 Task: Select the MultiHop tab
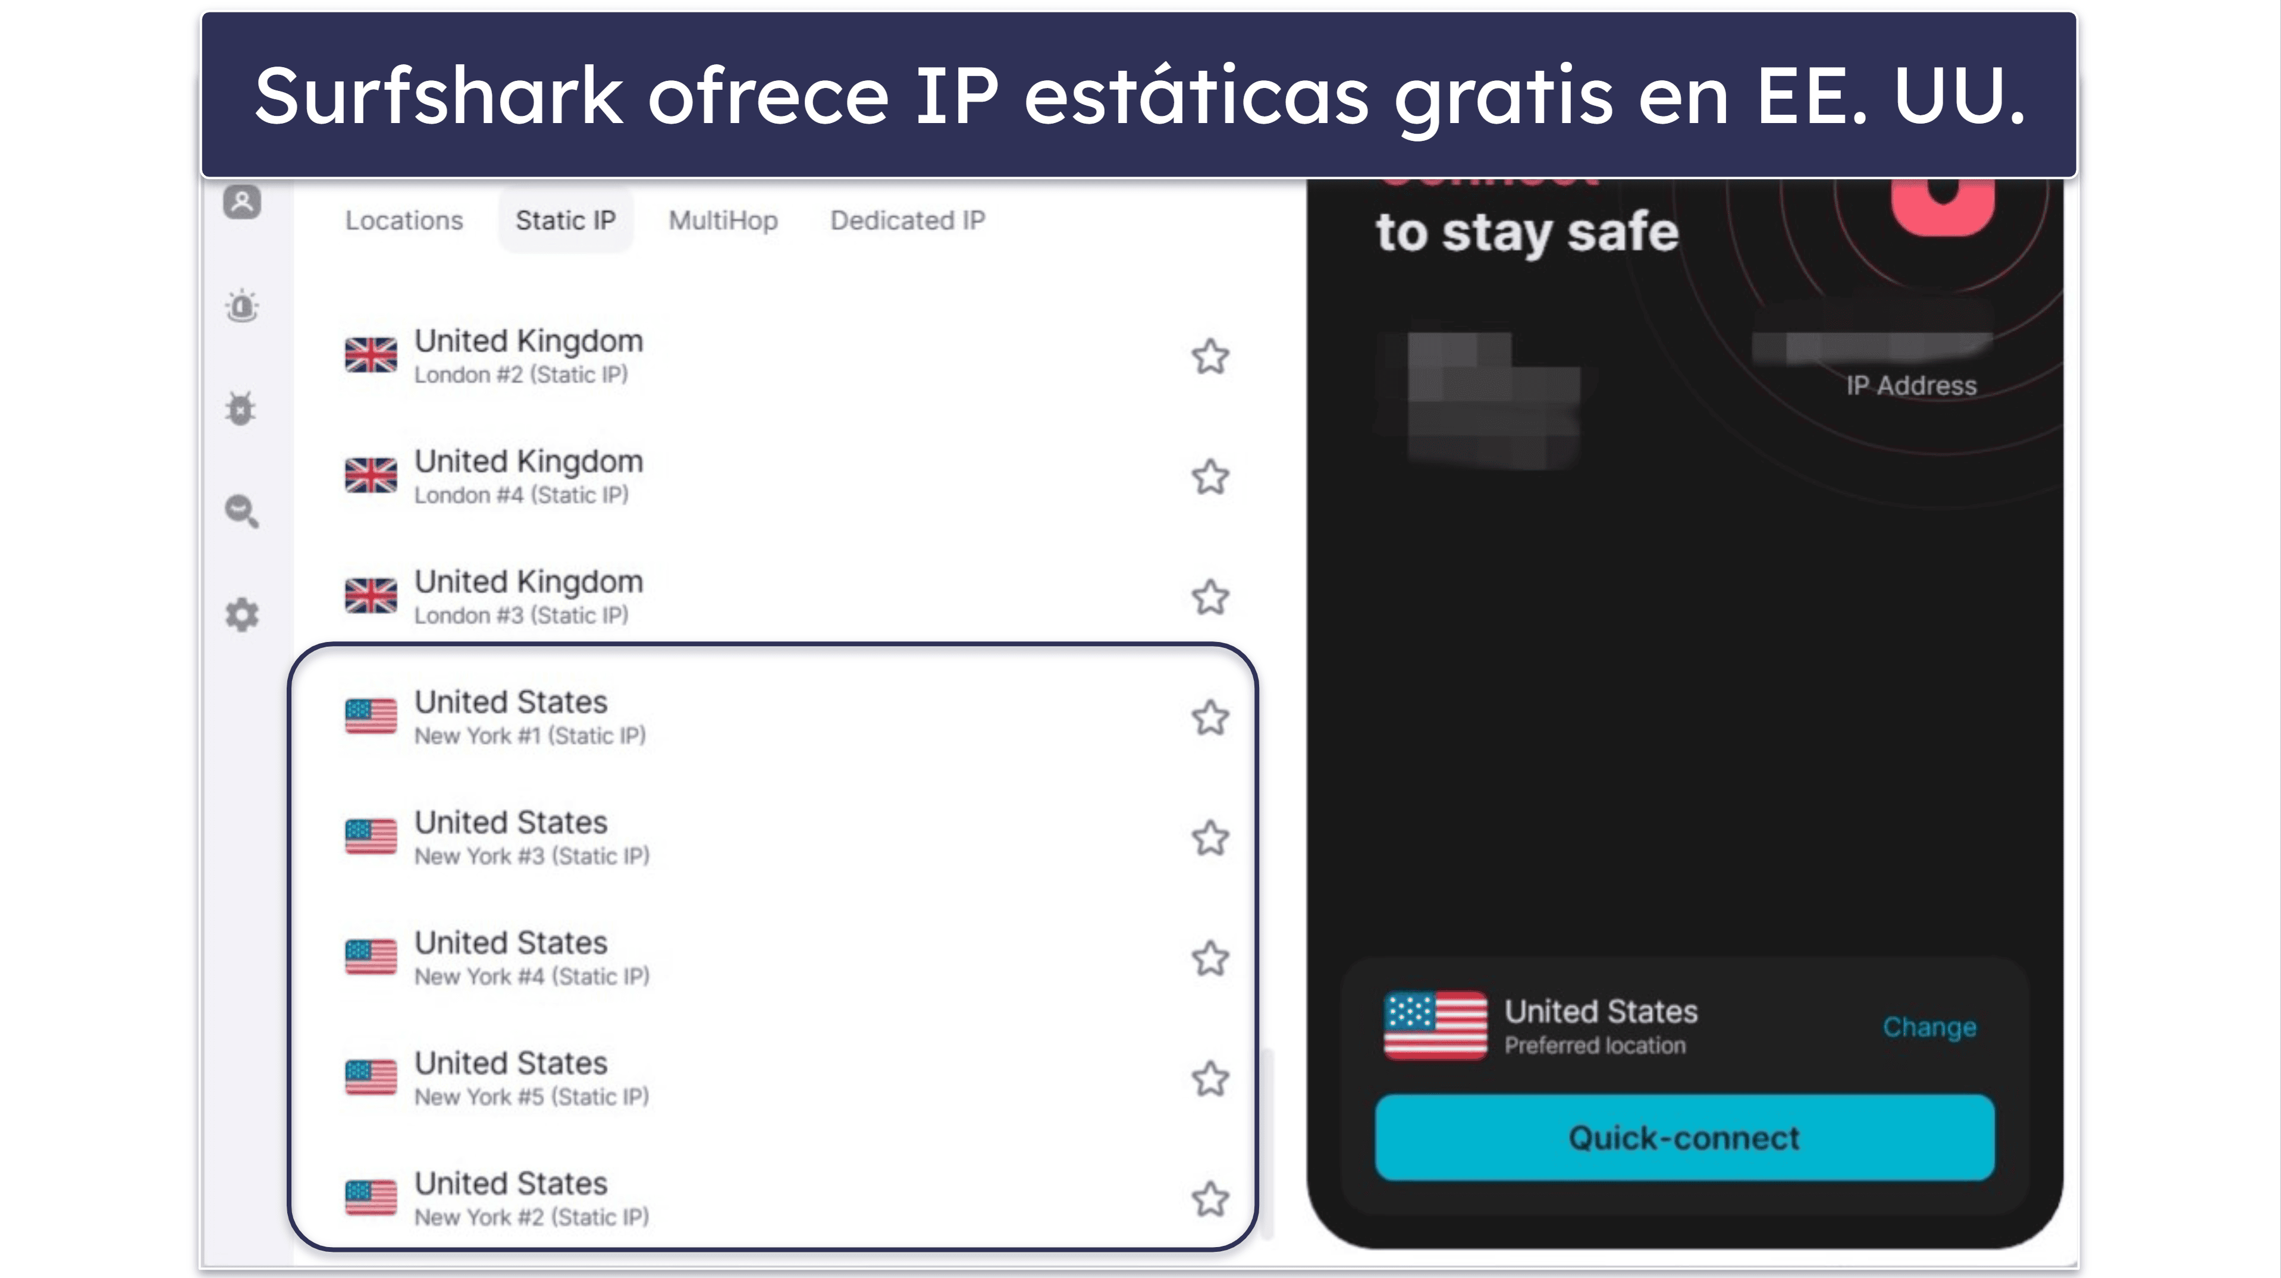click(722, 218)
